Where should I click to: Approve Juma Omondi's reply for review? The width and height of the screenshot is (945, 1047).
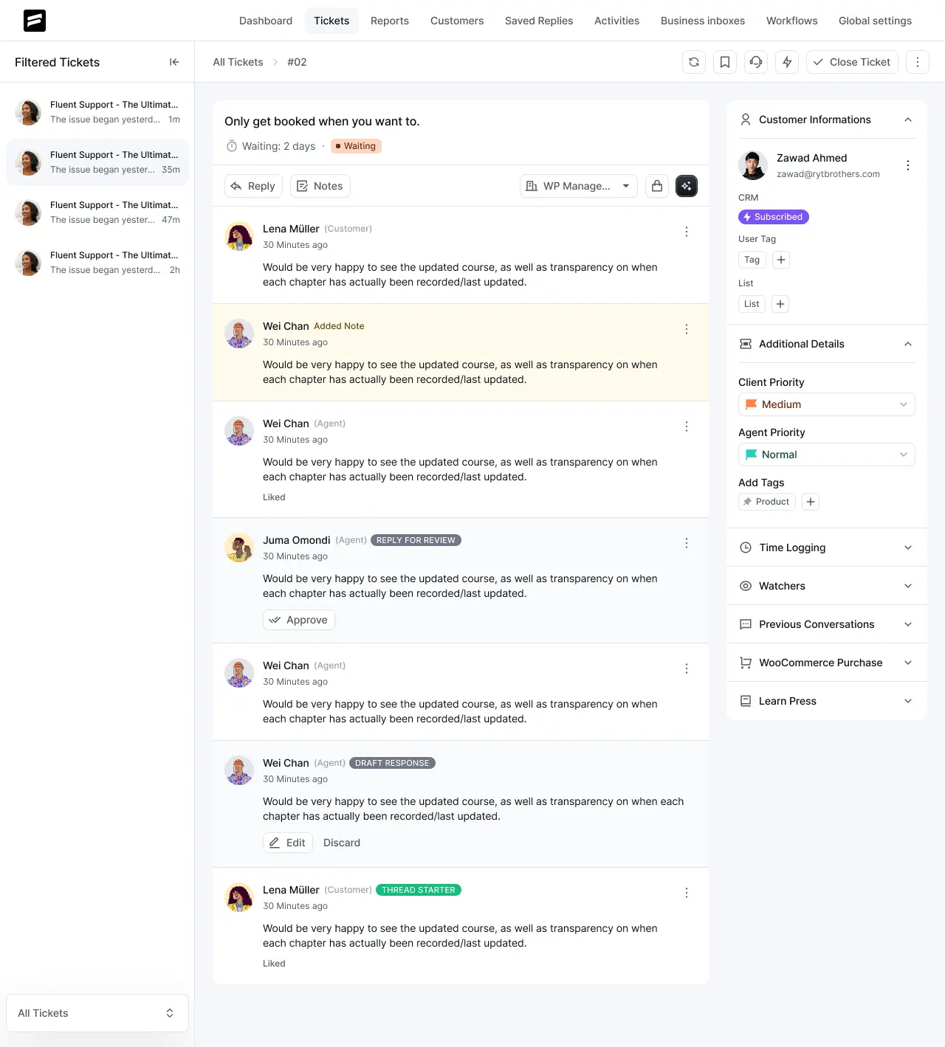tap(298, 620)
